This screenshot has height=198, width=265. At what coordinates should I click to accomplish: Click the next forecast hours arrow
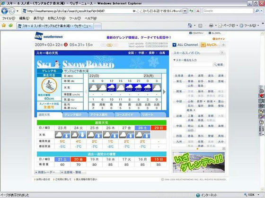[164, 92]
